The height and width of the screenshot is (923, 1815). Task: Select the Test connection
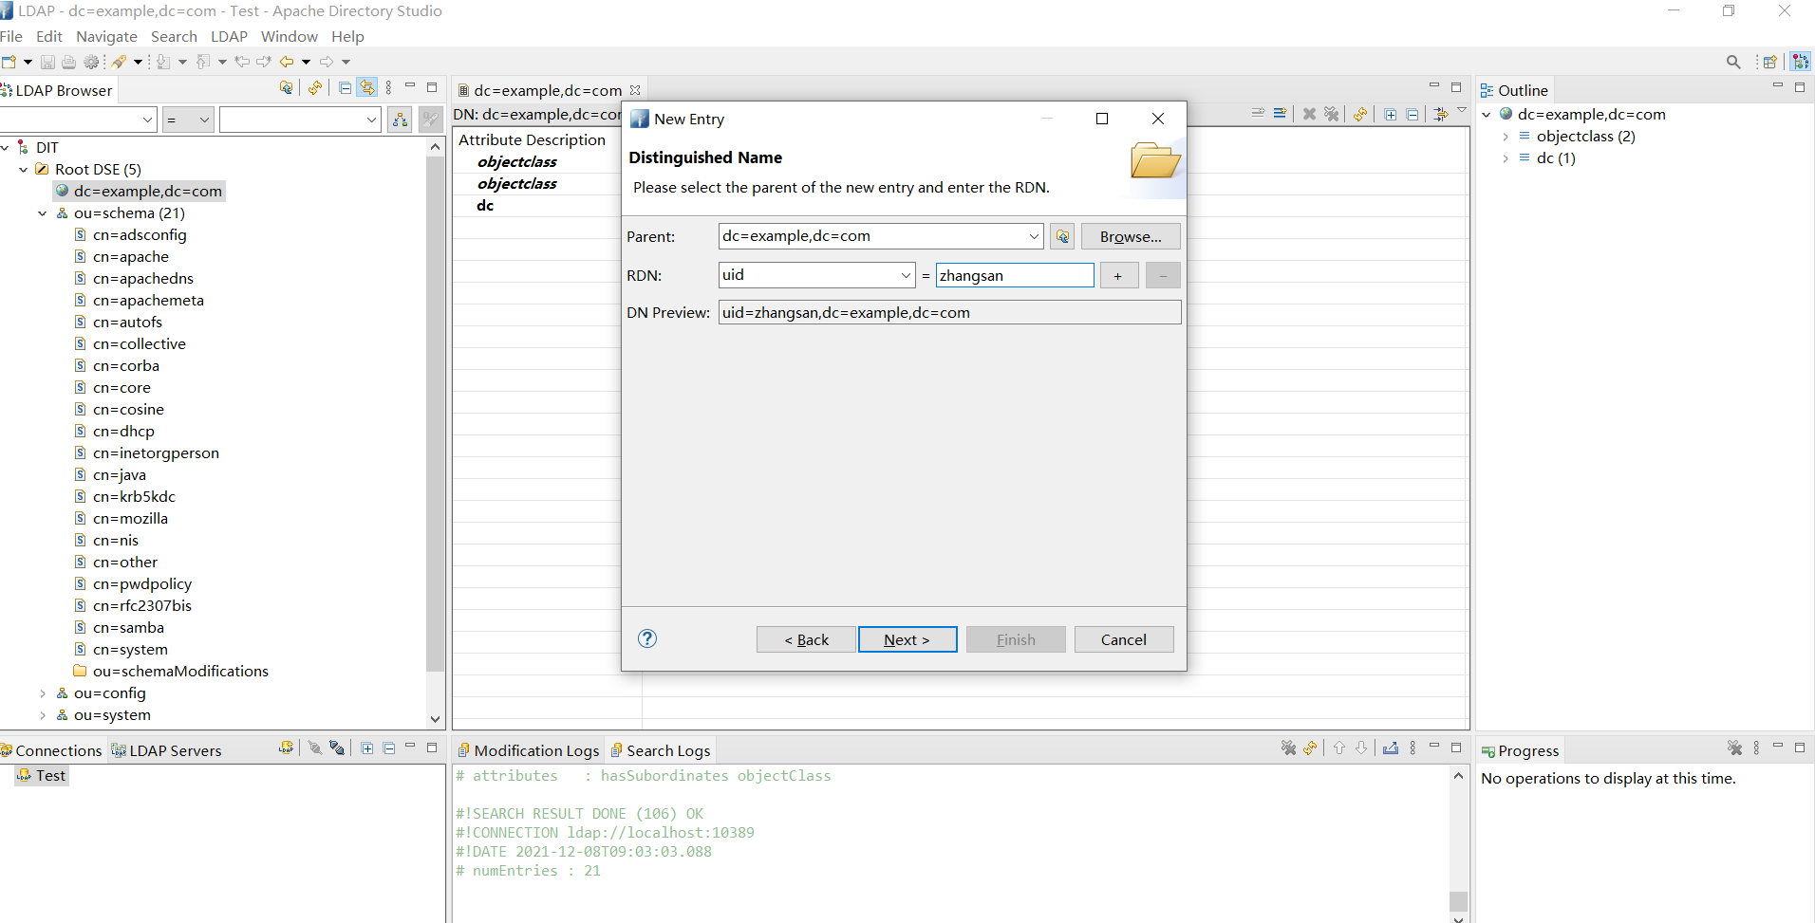point(42,775)
